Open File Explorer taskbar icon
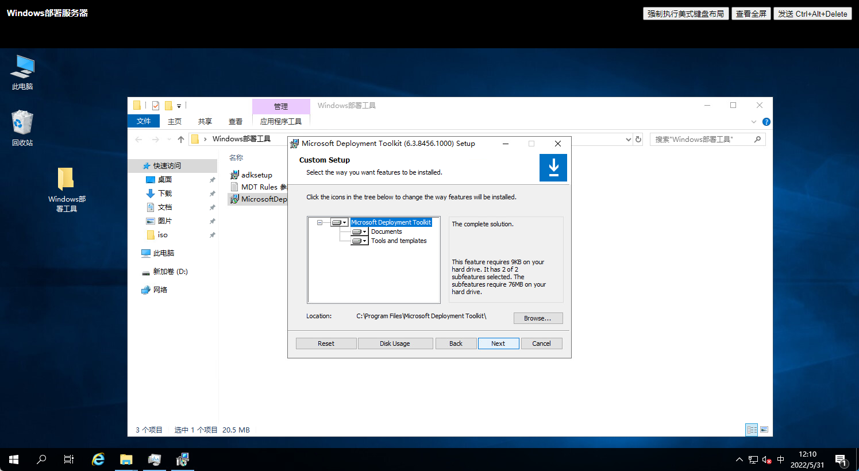Image resolution: width=859 pixels, height=471 pixels. point(126,460)
